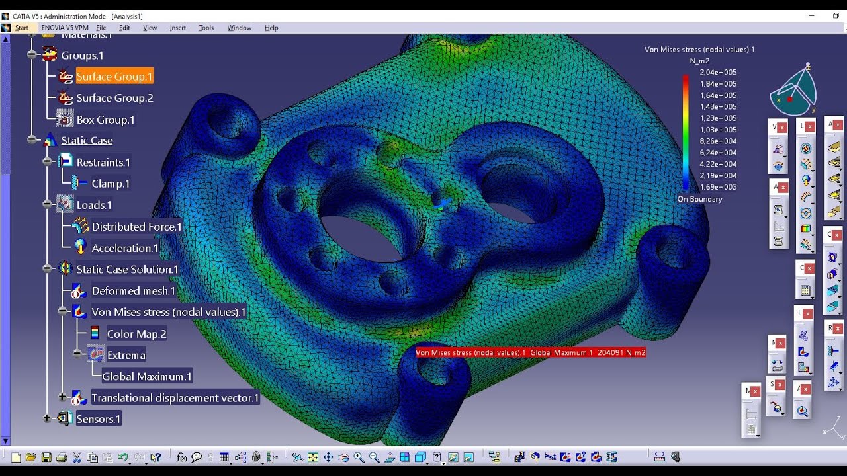Select Surface Group.1 in tree
847x476 pixels.
click(x=114, y=77)
